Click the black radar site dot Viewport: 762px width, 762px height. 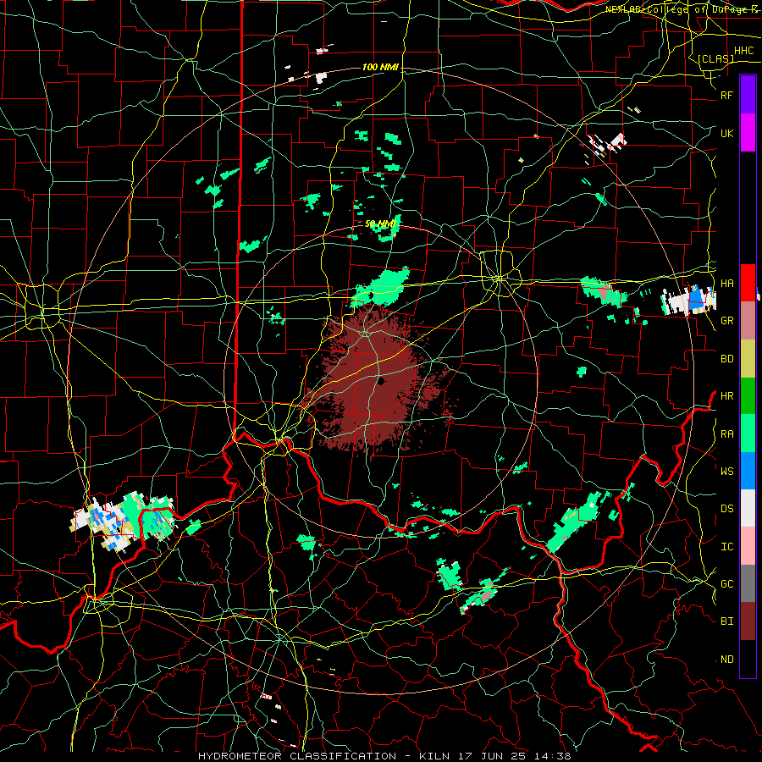pos(381,381)
